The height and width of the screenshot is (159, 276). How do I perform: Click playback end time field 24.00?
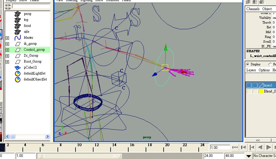213,156
